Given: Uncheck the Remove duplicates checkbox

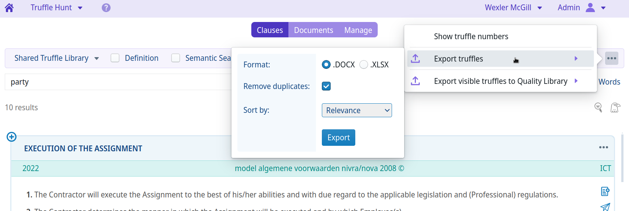Looking at the screenshot, I should [x=326, y=86].
